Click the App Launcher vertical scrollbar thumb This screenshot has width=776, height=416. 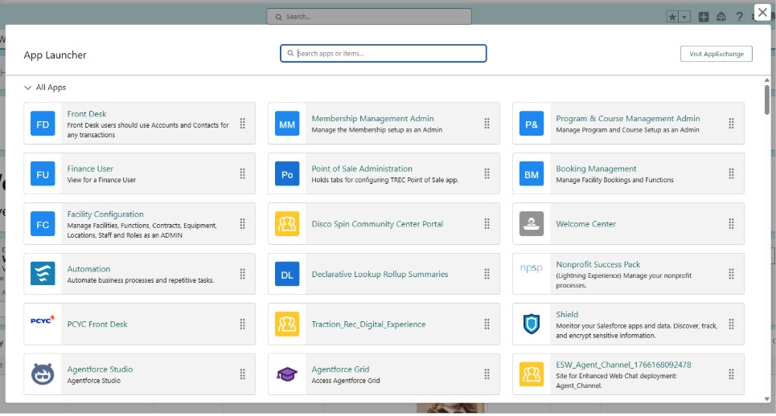(x=766, y=100)
